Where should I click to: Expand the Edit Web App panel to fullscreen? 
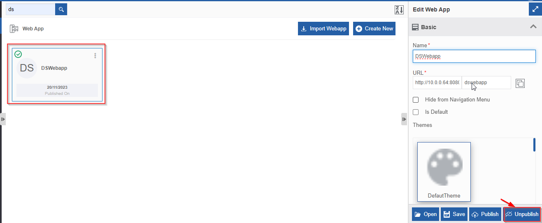click(x=535, y=9)
